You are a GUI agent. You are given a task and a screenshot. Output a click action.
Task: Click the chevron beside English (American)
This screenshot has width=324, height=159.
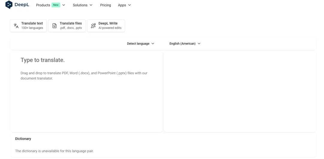(199, 43)
